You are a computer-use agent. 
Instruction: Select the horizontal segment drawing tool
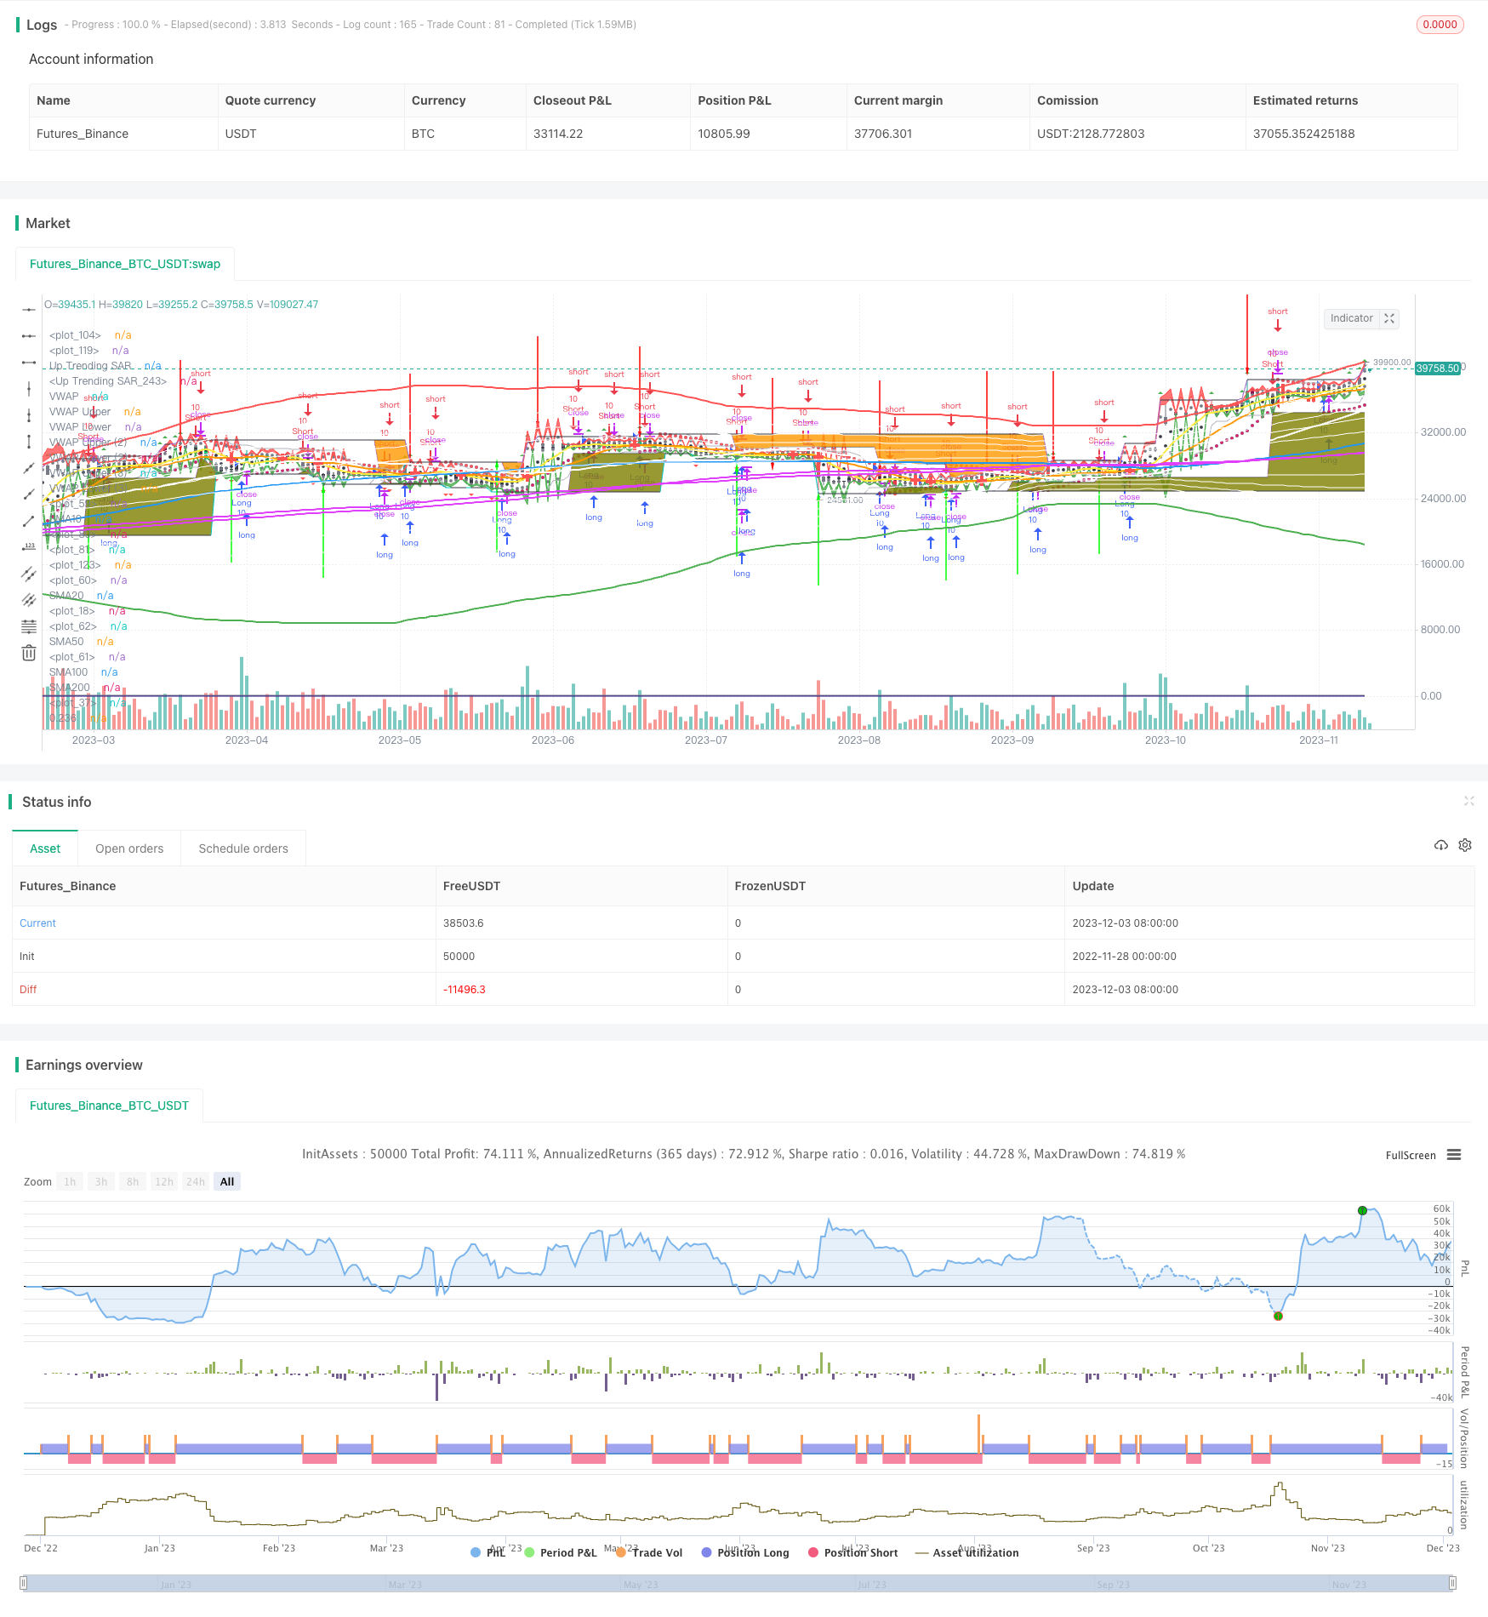(29, 363)
